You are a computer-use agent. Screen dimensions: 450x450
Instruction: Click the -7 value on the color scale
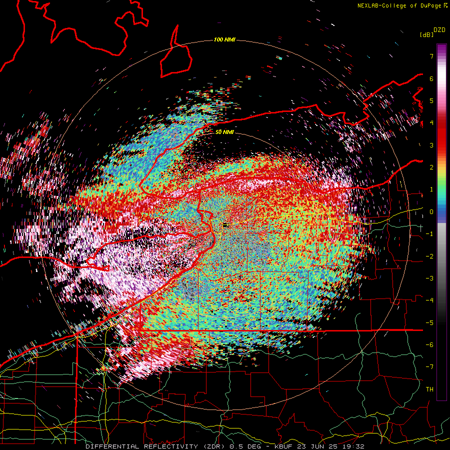(429, 367)
